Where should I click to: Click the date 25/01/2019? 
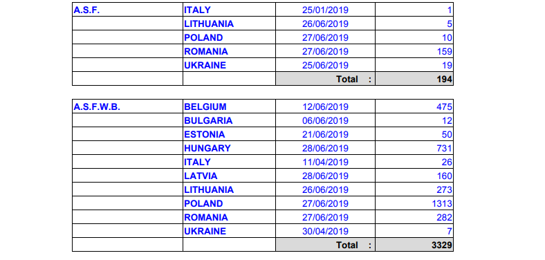pos(325,10)
